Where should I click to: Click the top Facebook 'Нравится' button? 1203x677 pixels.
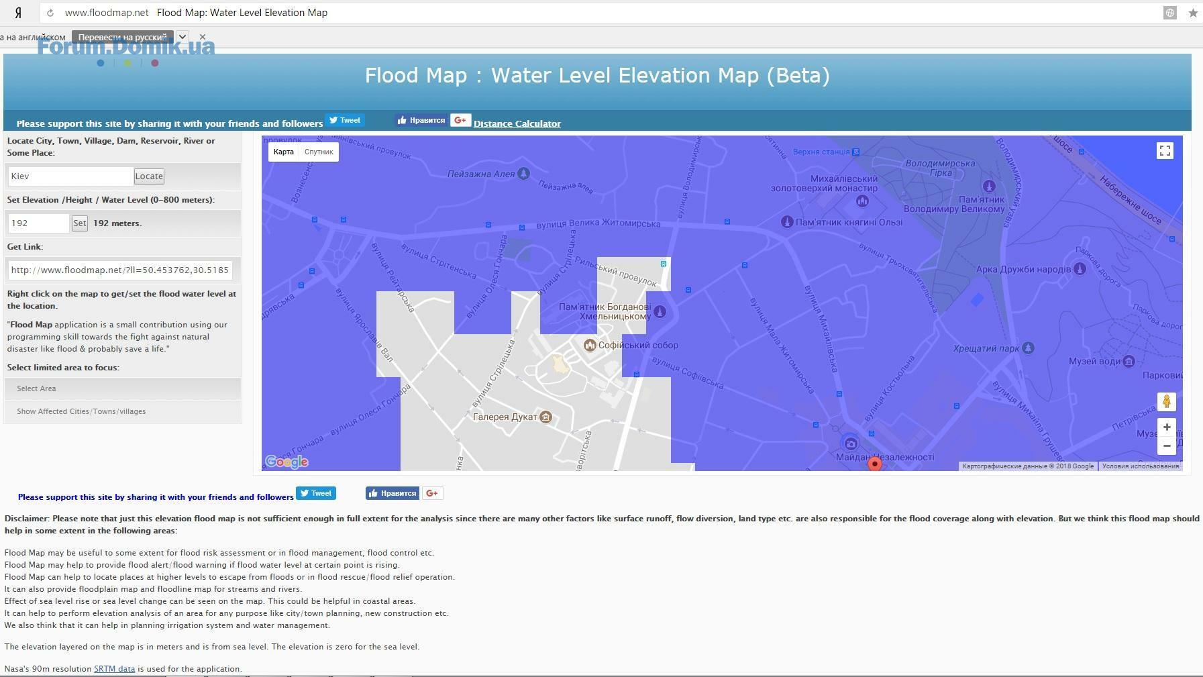pos(421,120)
